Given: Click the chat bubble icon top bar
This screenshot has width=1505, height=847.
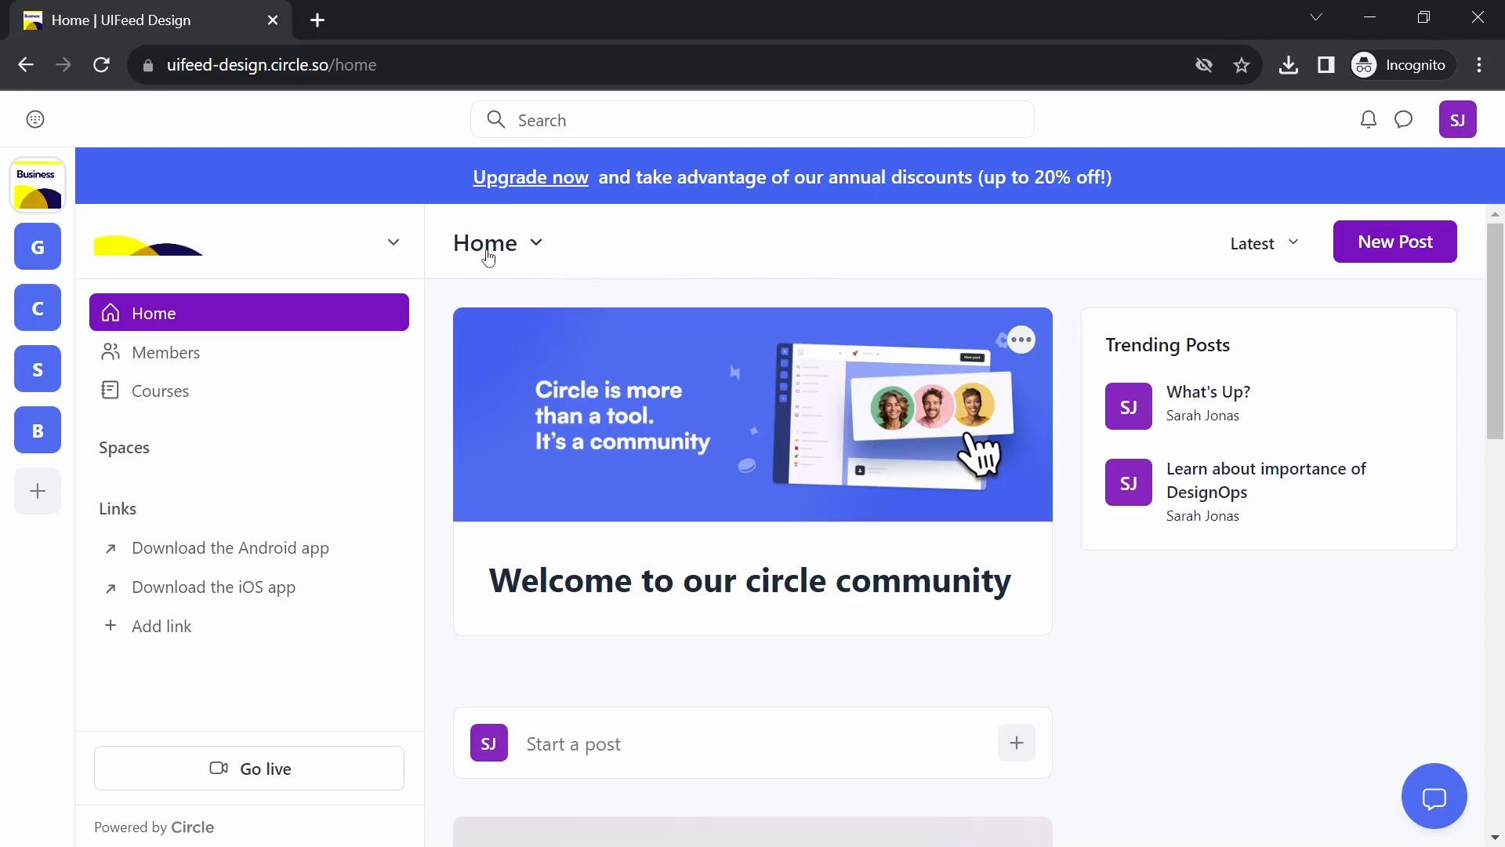Looking at the screenshot, I should pyautogui.click(x=1405, y=119).
